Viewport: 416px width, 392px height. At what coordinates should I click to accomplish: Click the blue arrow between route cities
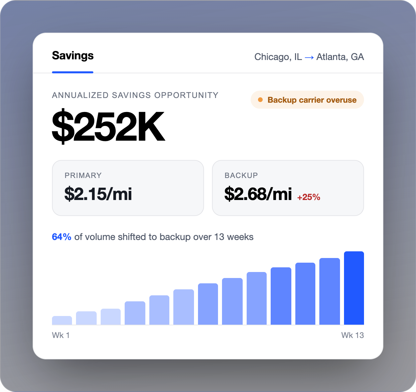coord(309,58)
